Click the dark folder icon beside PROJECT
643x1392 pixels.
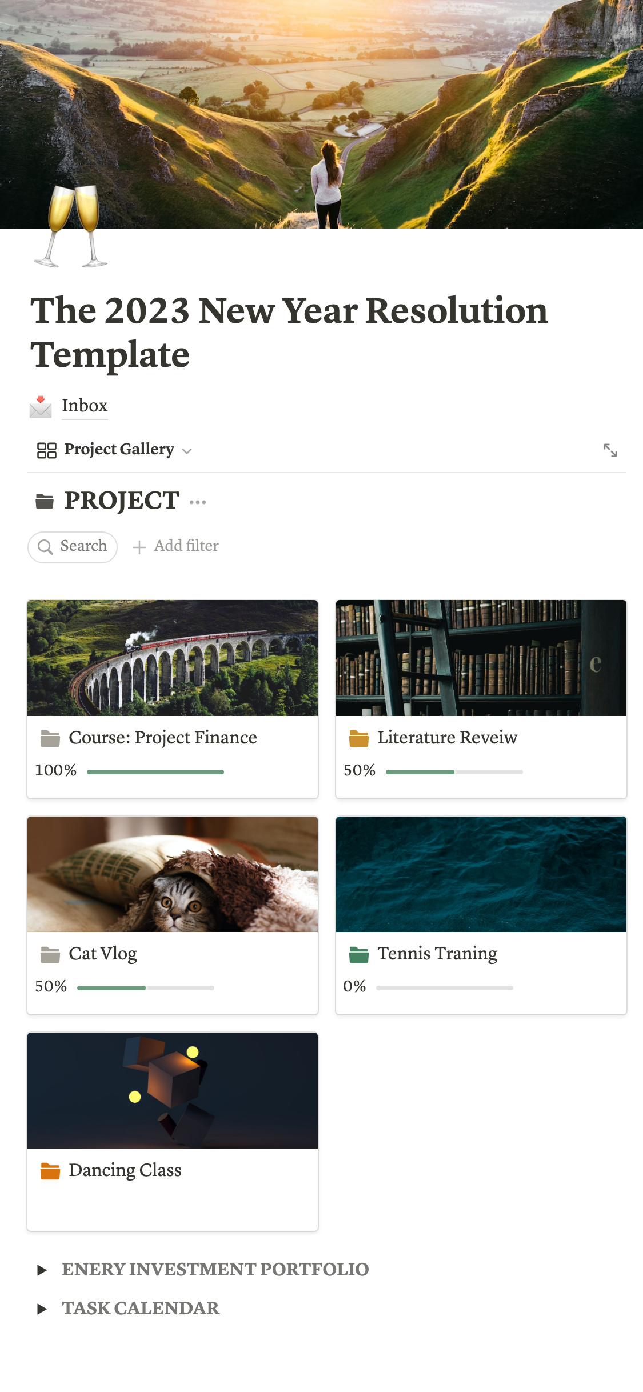point(45,501)
